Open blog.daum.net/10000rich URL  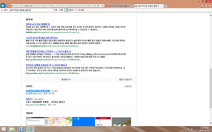click(36, 105)
